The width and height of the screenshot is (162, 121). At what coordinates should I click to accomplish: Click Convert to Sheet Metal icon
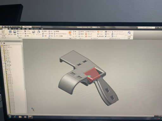[129, 34]
